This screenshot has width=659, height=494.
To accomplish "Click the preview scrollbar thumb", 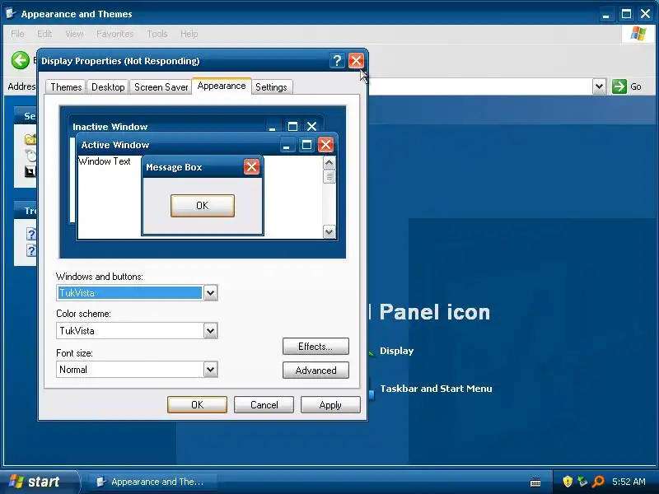I will [329, 177].
